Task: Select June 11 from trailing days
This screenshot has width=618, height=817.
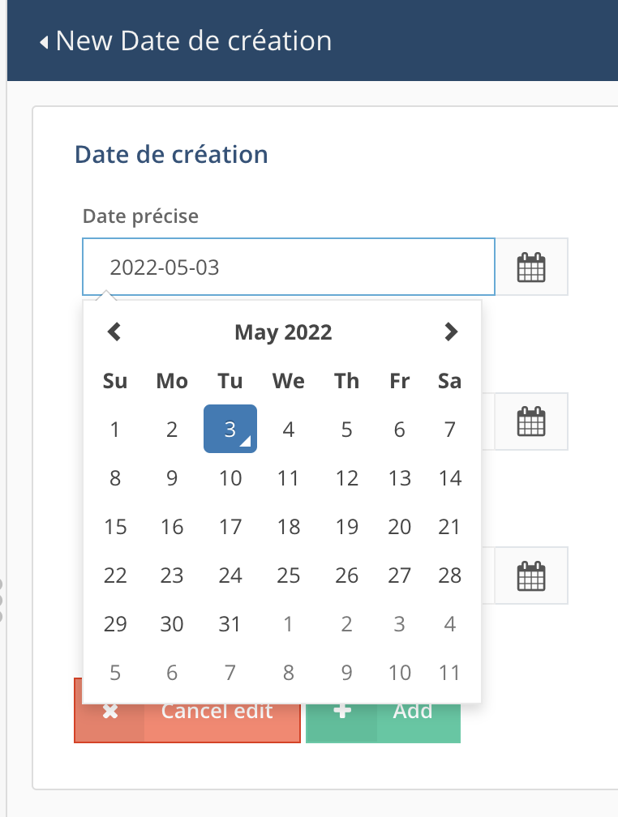Action: [x=450, y=673]
